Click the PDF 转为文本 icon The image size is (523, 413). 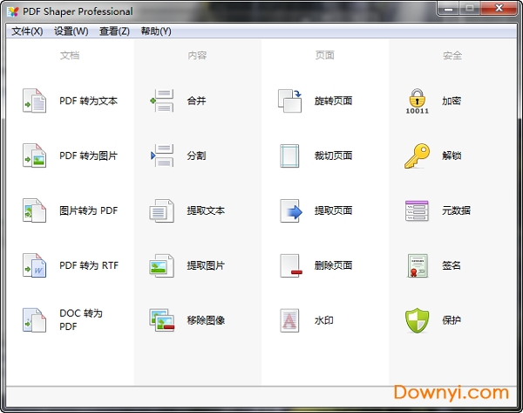34,101
